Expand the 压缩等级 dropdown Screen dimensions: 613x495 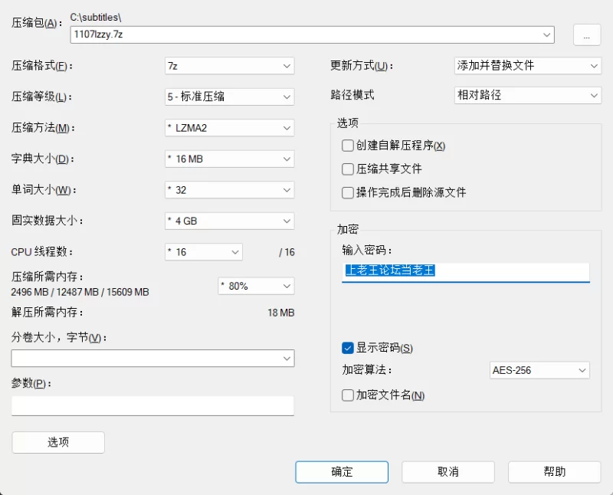click(229, 97)
